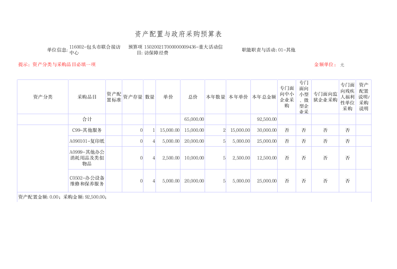
Task: Click the title 资产配置与政府采购预算表
Action: pyautogui.click(x=178, y=34)
